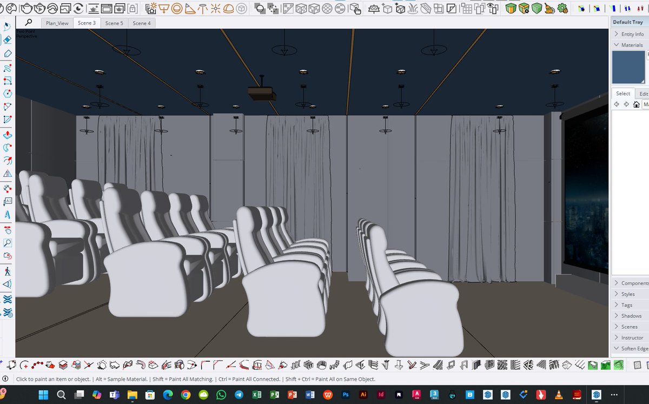The width and height of the screenshot is (649, 404).
Task: Go back in materials browser
Action: coord(617,104)
